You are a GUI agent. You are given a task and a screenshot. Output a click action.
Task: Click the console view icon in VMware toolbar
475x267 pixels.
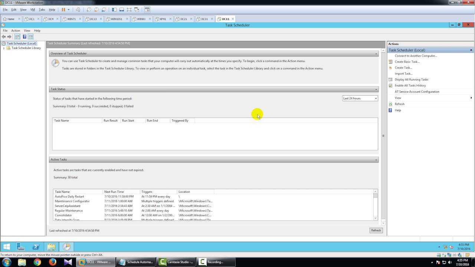(147, 10)
